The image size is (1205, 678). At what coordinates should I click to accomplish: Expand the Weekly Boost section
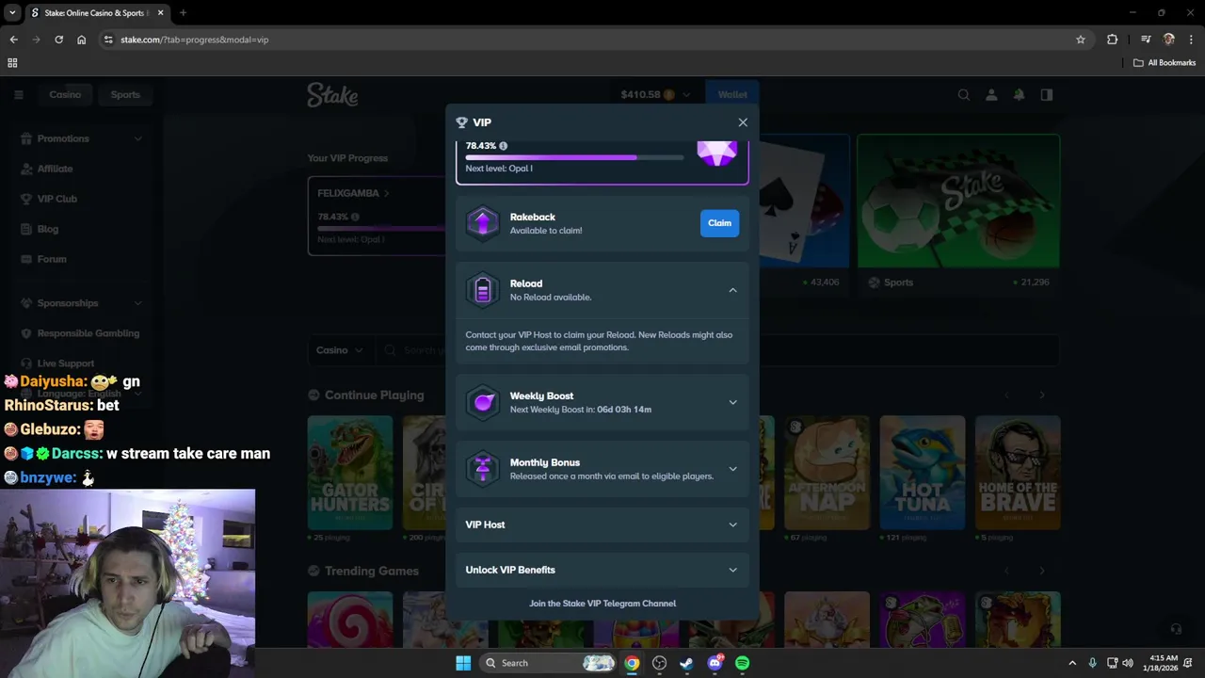tap(732, 402)
